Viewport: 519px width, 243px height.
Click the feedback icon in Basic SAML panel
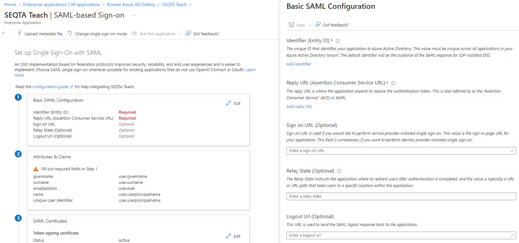318,25
